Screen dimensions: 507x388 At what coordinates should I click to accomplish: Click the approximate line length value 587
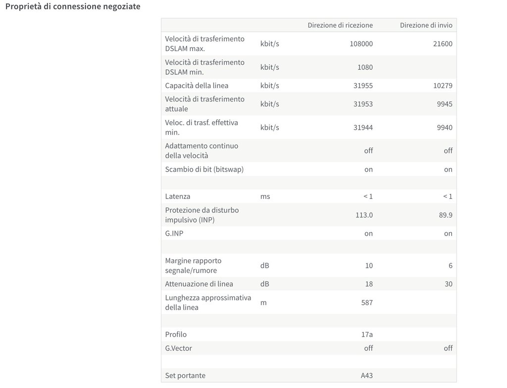(367, 303)
